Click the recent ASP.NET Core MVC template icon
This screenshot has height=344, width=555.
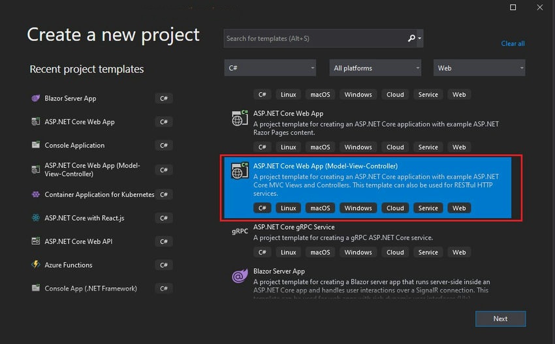click(x=35, y=170)
